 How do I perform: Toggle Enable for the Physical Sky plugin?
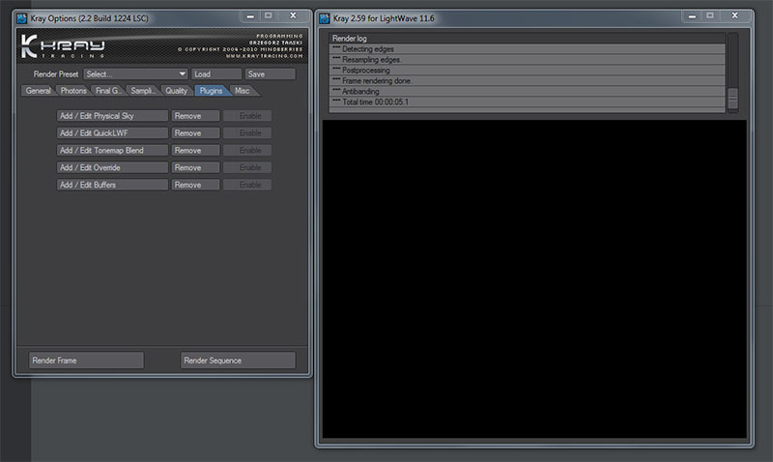coord(247,116)
